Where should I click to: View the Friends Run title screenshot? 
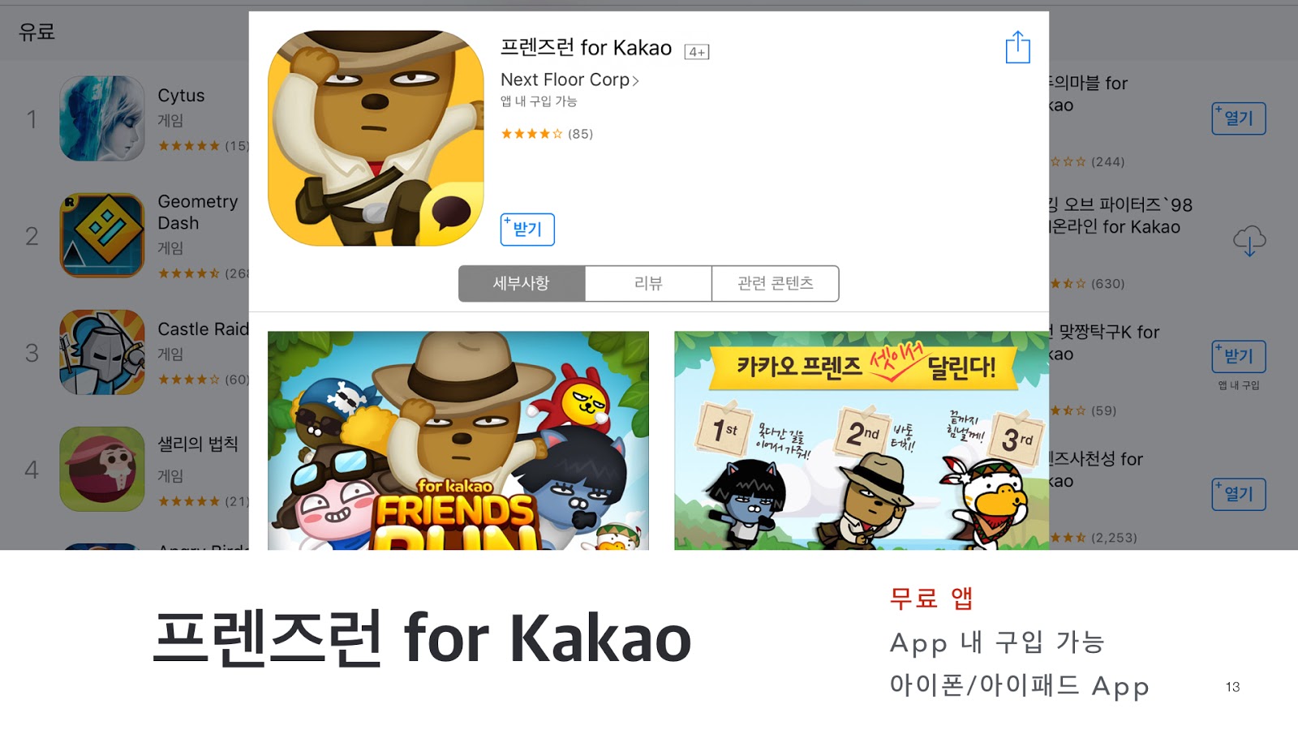pos(458,440)
